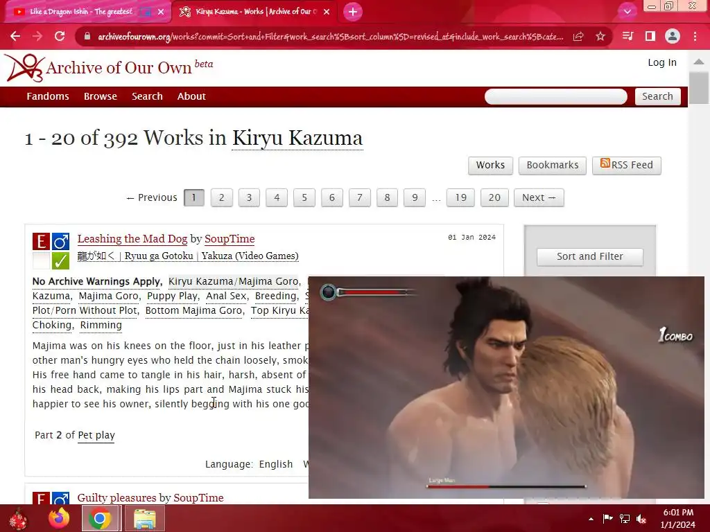
Task: Click the Ryuu ga Gotoku Yakuza fandom link
Action: coord(188,256)
